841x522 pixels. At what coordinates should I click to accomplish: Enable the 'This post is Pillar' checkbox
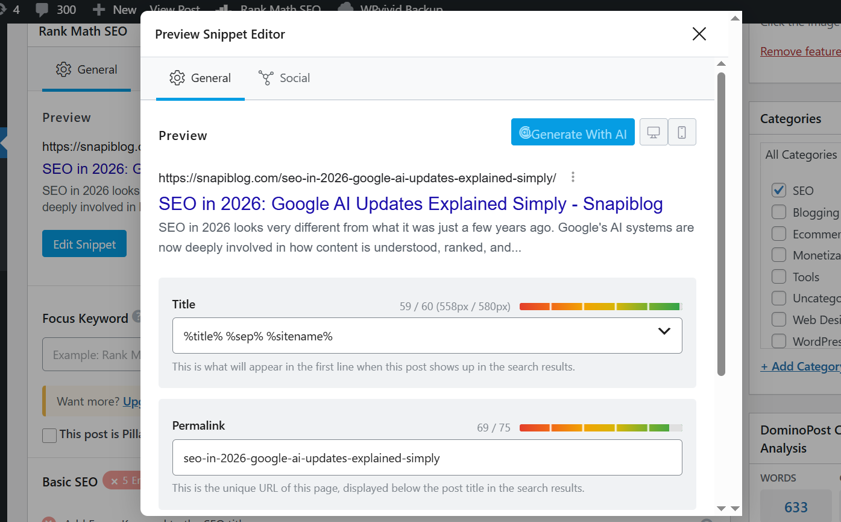pos(49,434)
